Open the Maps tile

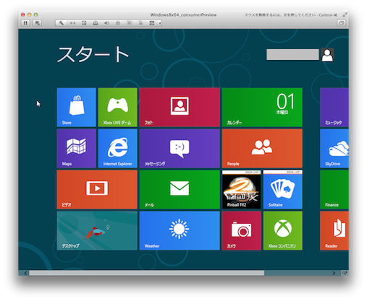pos(76,148)
